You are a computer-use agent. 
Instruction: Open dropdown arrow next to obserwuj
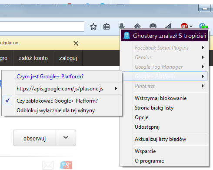coord(66,138)
